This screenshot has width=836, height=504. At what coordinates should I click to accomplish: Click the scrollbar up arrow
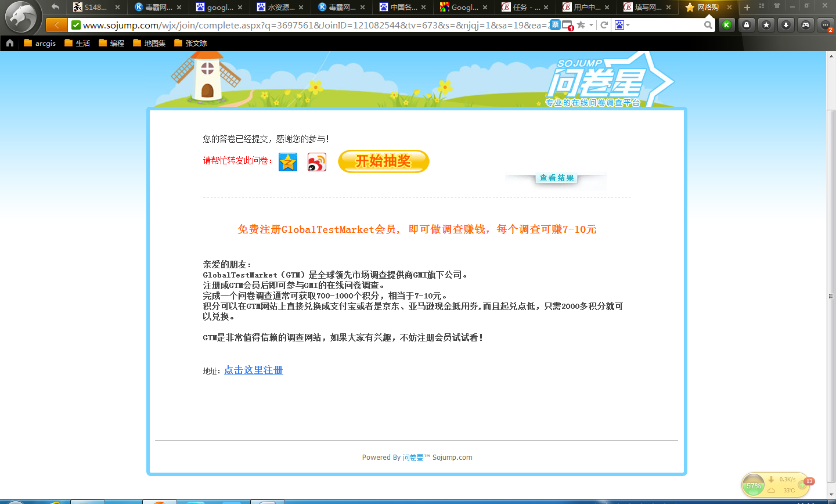click(x=831, y=55)
